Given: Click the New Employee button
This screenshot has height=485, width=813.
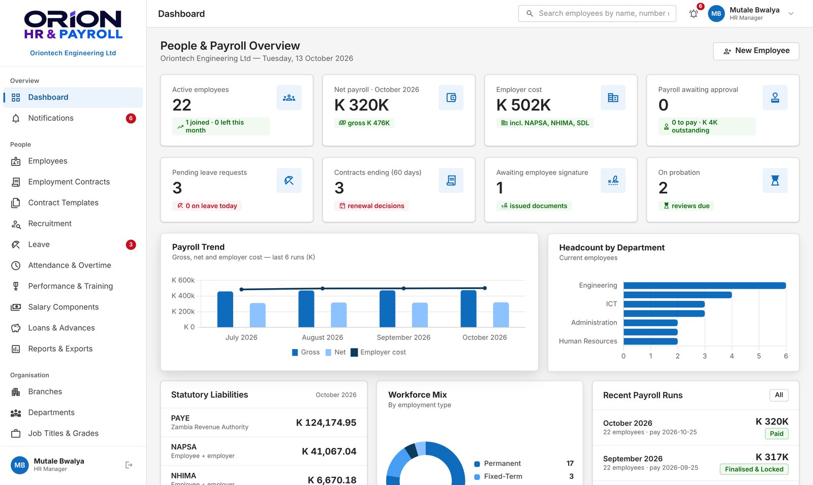Looking at the screenshot, I should (756, 51).
